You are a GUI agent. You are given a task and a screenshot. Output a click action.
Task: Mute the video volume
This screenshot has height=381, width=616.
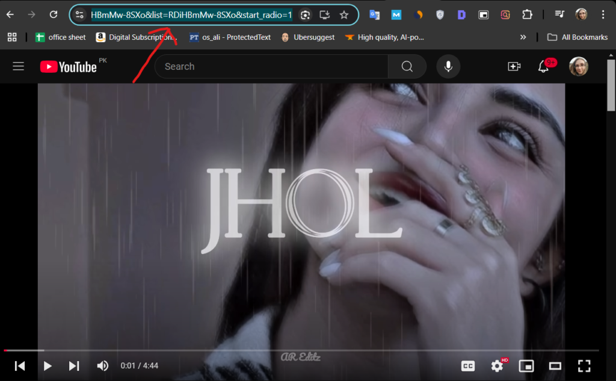point(102,366)
